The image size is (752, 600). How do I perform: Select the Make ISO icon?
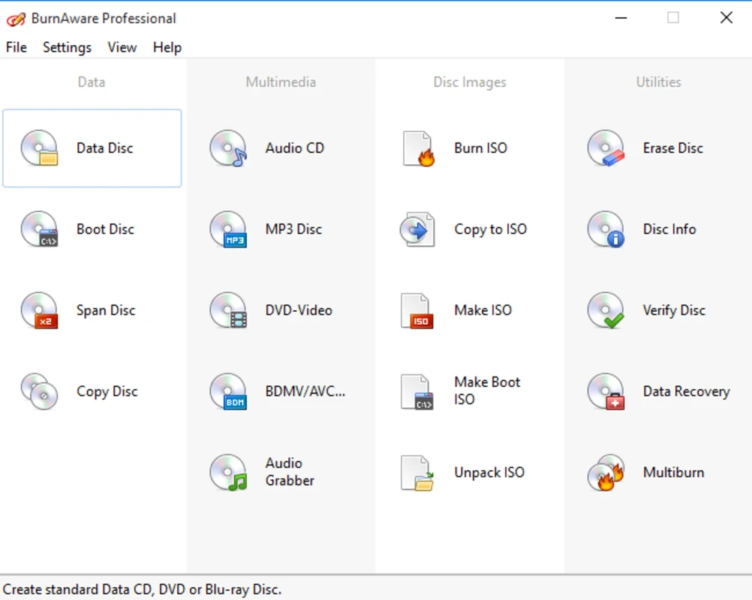click(x=417, y=310)
